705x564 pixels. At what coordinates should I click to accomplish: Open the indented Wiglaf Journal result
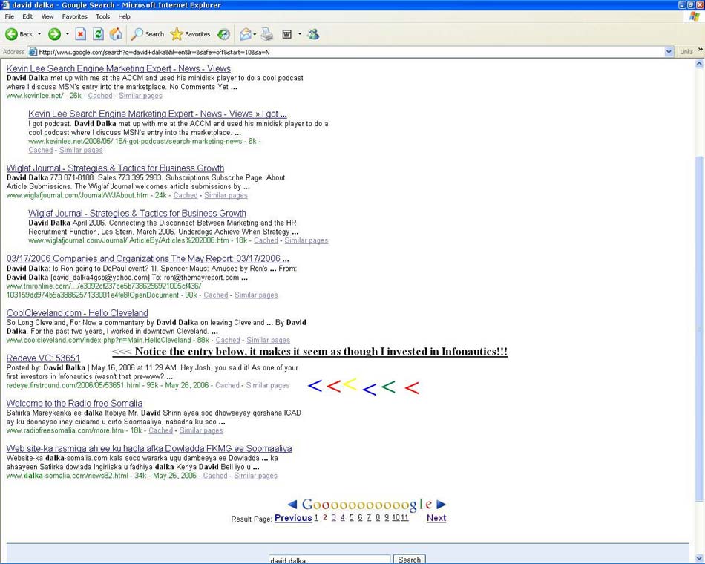point(137,213)
